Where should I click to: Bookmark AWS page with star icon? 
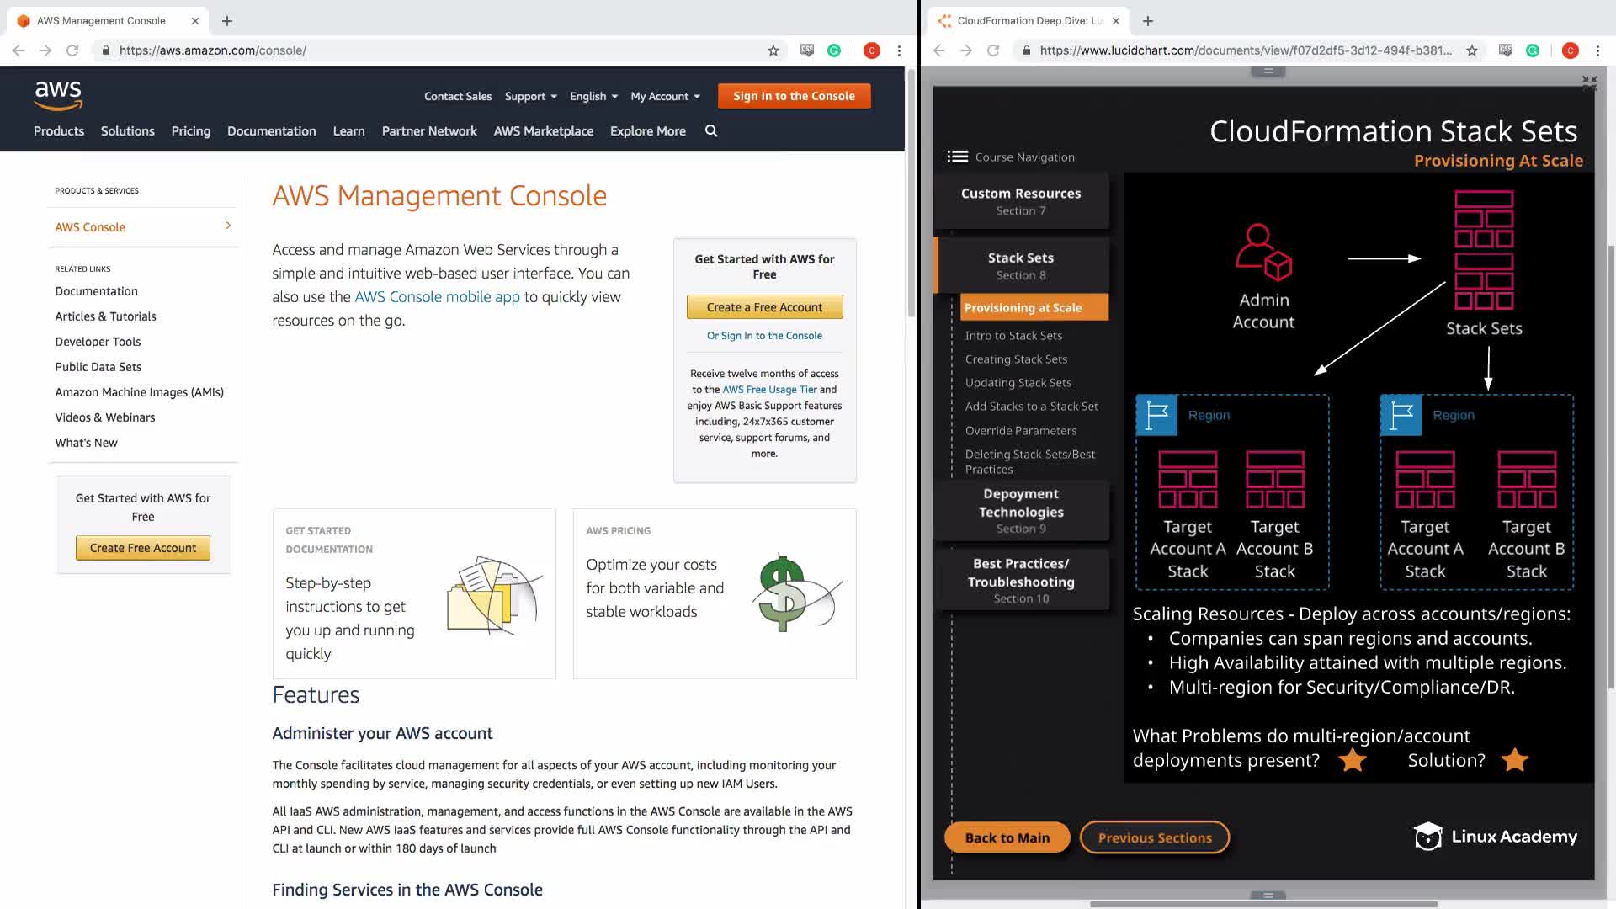click(773, 50)
